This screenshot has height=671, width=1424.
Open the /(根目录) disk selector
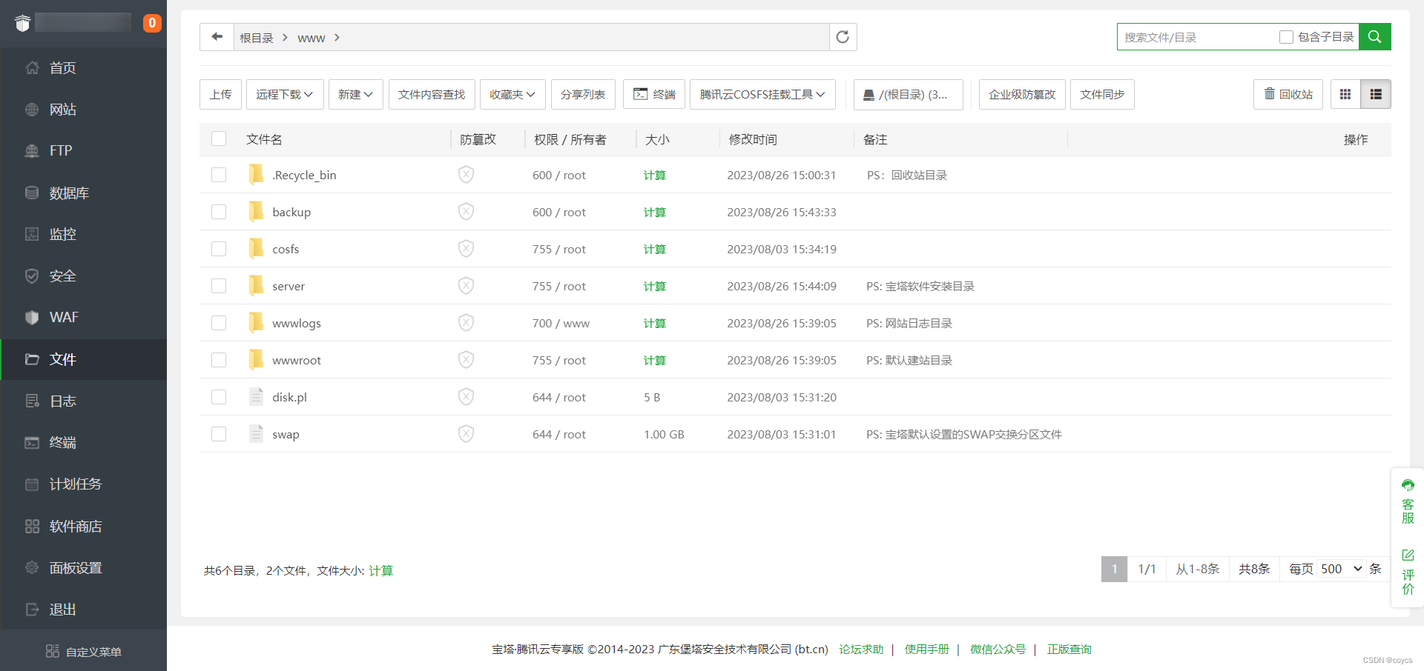click(x=908, y=94)
